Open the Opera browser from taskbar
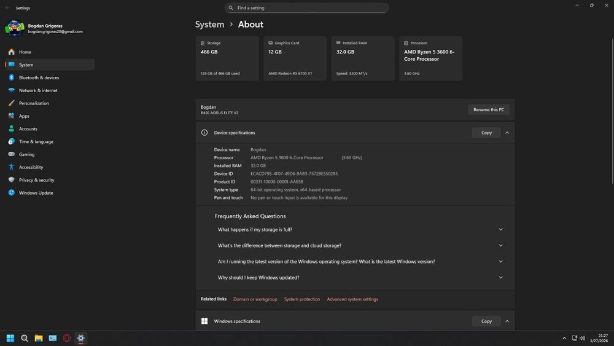Viewport: 614px width, 346px height. [67, 338]
